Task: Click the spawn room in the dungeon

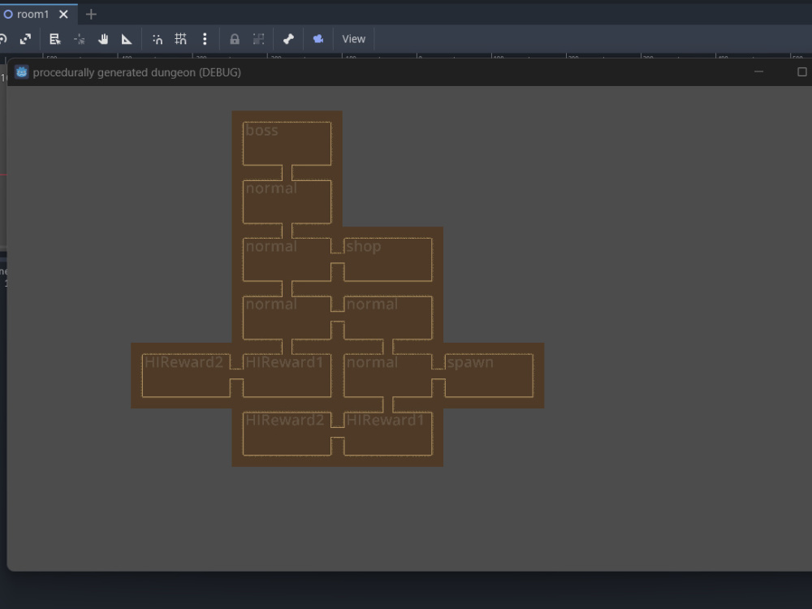Action: pos(487,374)
